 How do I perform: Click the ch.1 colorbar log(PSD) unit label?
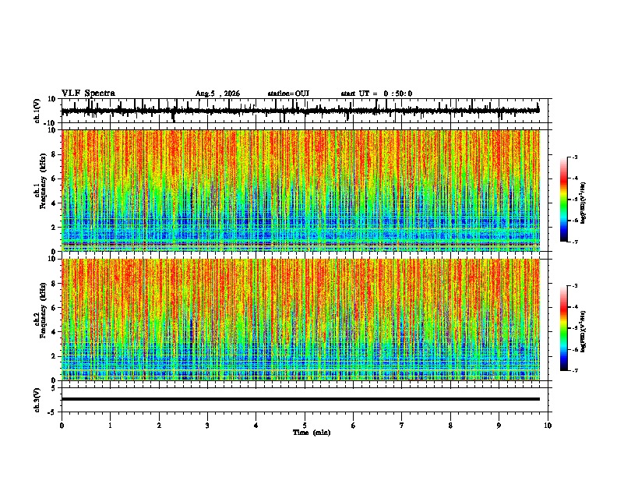[583, 203]
